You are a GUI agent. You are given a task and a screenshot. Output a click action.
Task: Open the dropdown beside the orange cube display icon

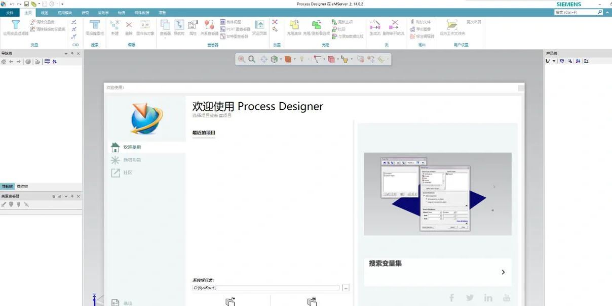coord(294,59)
